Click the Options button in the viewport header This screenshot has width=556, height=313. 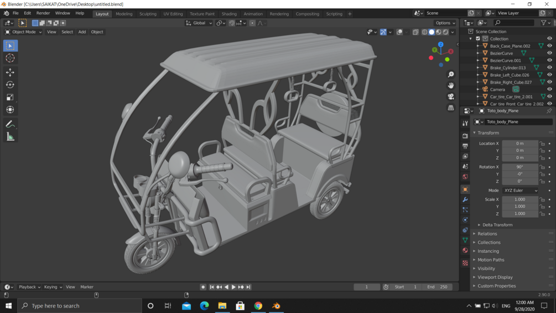tap(445, 23)
